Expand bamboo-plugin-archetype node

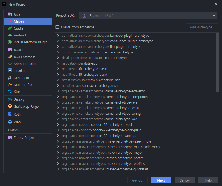tap(58, 35)
